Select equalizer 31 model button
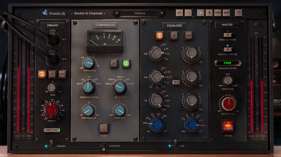 (x=174, y=35)
